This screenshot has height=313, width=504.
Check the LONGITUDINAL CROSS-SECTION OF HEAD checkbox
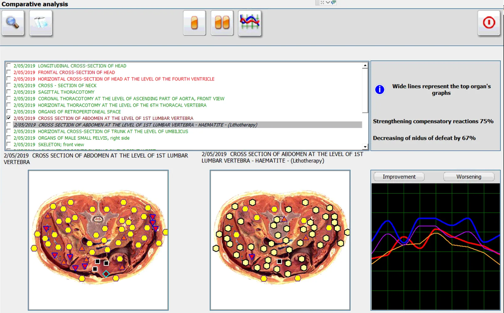9,66
